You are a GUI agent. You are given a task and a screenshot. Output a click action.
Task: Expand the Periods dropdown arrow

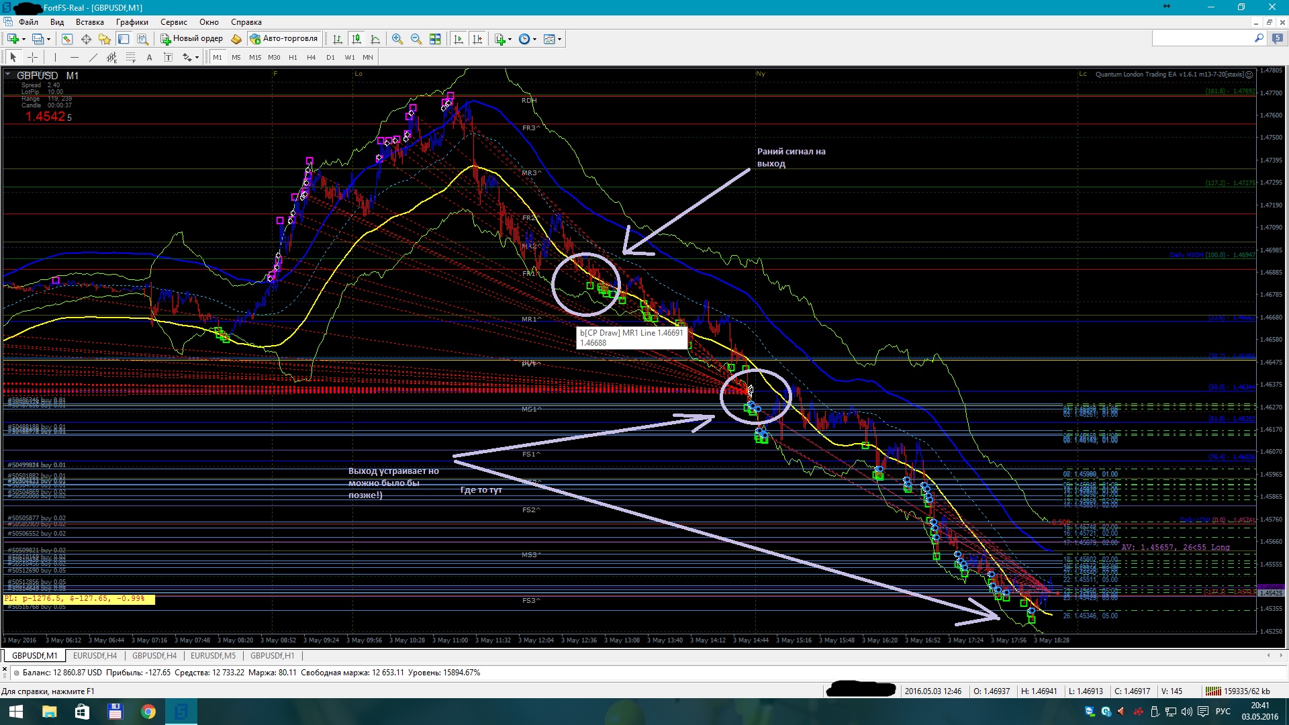[534, 39]
